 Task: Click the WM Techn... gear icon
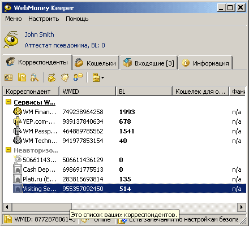[18, 140]
